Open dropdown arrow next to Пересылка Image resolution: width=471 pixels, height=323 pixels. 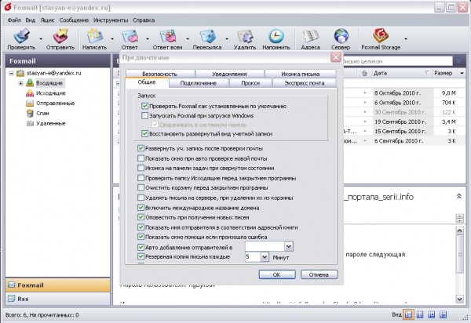tap(227, 38)
